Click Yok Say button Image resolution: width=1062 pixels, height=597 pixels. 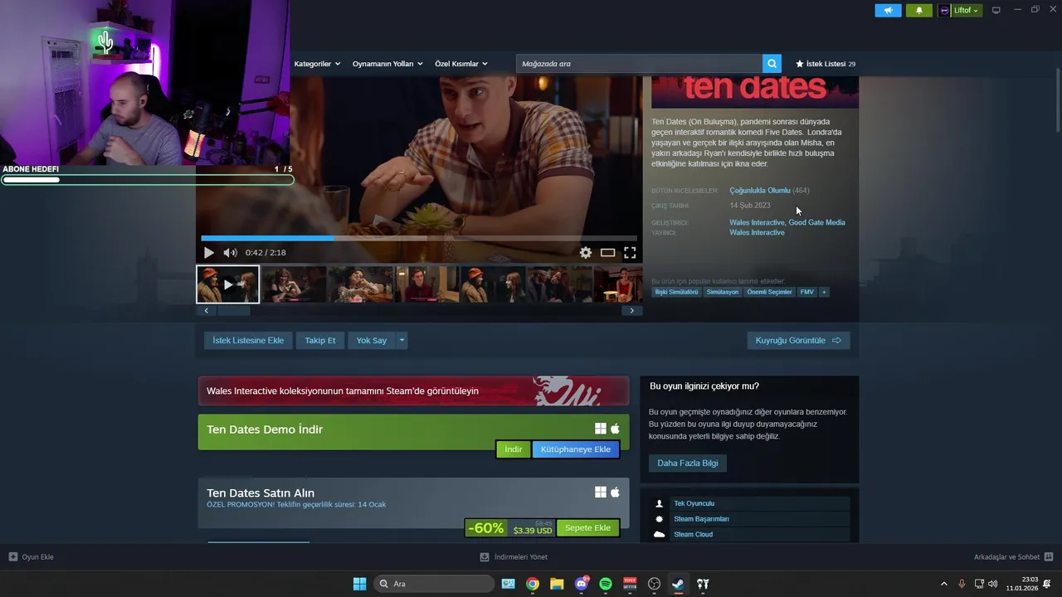click(x=372, y=341)
